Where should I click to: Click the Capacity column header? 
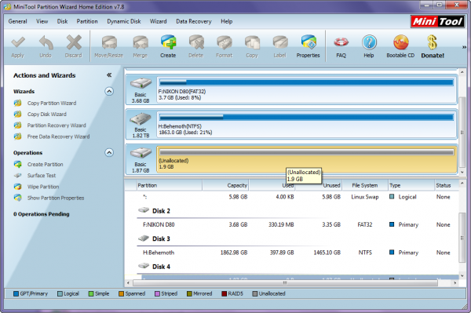225,185
